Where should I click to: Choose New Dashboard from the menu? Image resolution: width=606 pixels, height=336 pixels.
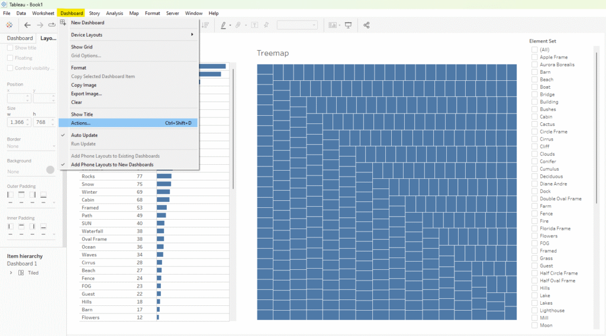pos(128,23)
